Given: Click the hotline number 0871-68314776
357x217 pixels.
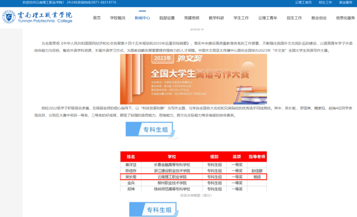Looking at the screenshot, I should click(x=104, y=2).
